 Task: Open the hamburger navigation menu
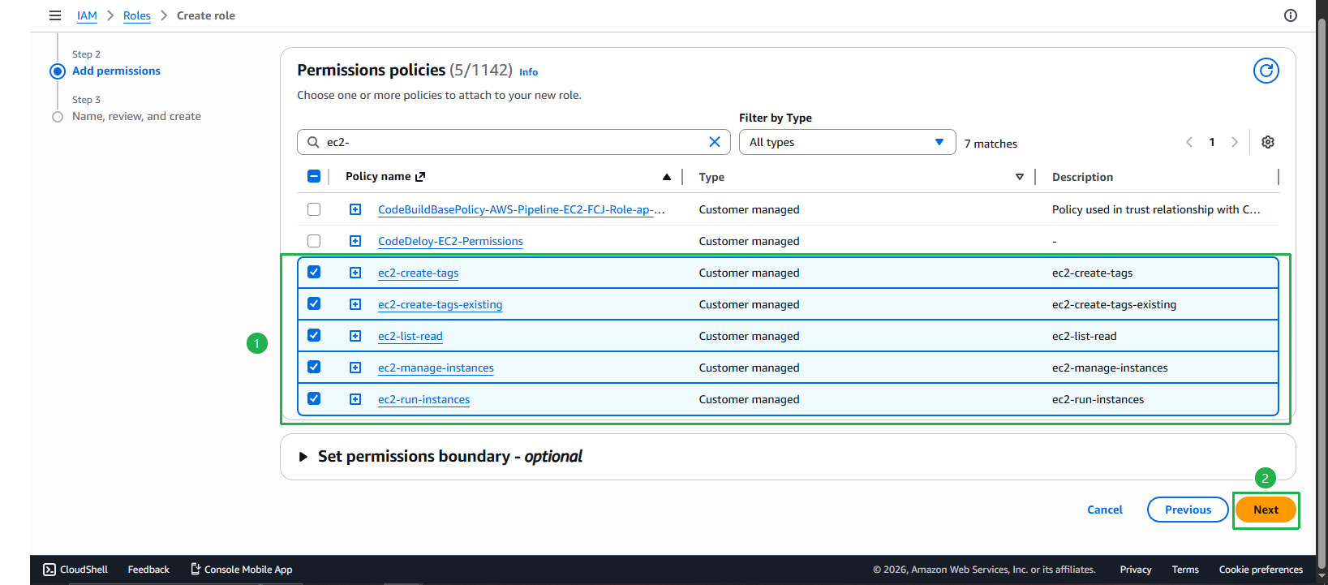point(55,15)
